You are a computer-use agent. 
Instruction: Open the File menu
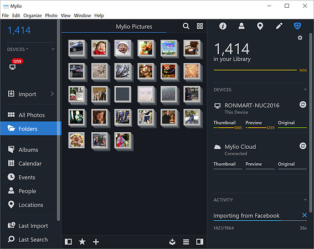click(x=5, y=15)
